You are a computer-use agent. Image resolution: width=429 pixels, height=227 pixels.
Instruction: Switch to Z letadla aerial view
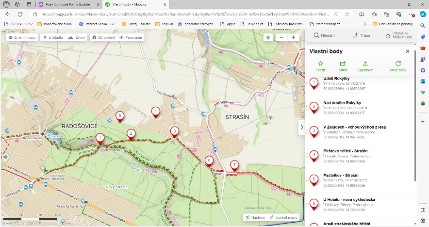click(53, 37)
